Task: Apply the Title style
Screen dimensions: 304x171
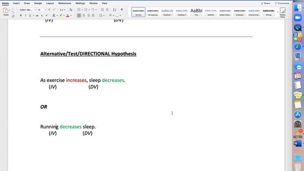Action: click(196, 12)
